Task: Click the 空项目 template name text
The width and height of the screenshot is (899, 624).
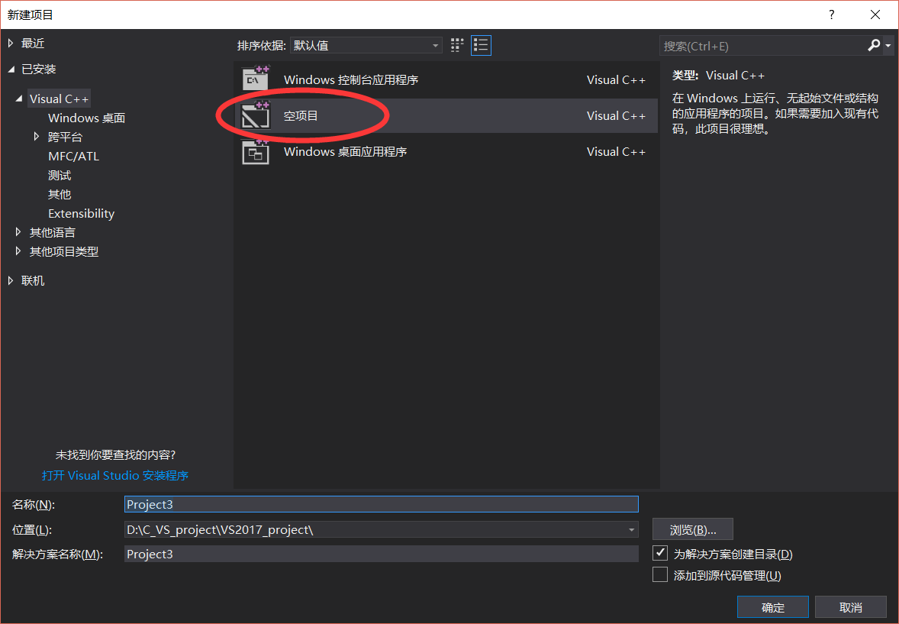Action: click(x=301, y=115)
